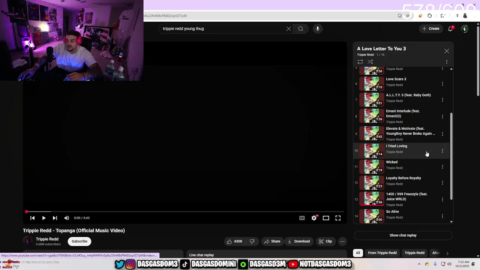Viewport: 480px width, 270px height.
Task: Open options for Elevate & Motivate track
Action: [442, 134]
